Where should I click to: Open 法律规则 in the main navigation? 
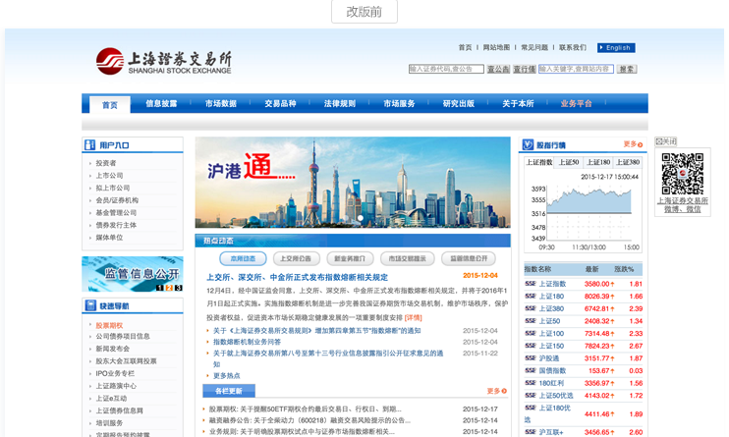point(339,104)
